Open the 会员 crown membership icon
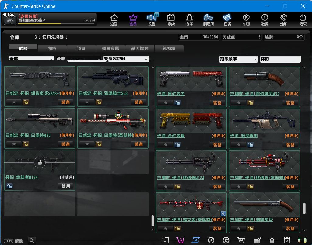The width and height of the screenshot is (312, 245). point(133,20)
